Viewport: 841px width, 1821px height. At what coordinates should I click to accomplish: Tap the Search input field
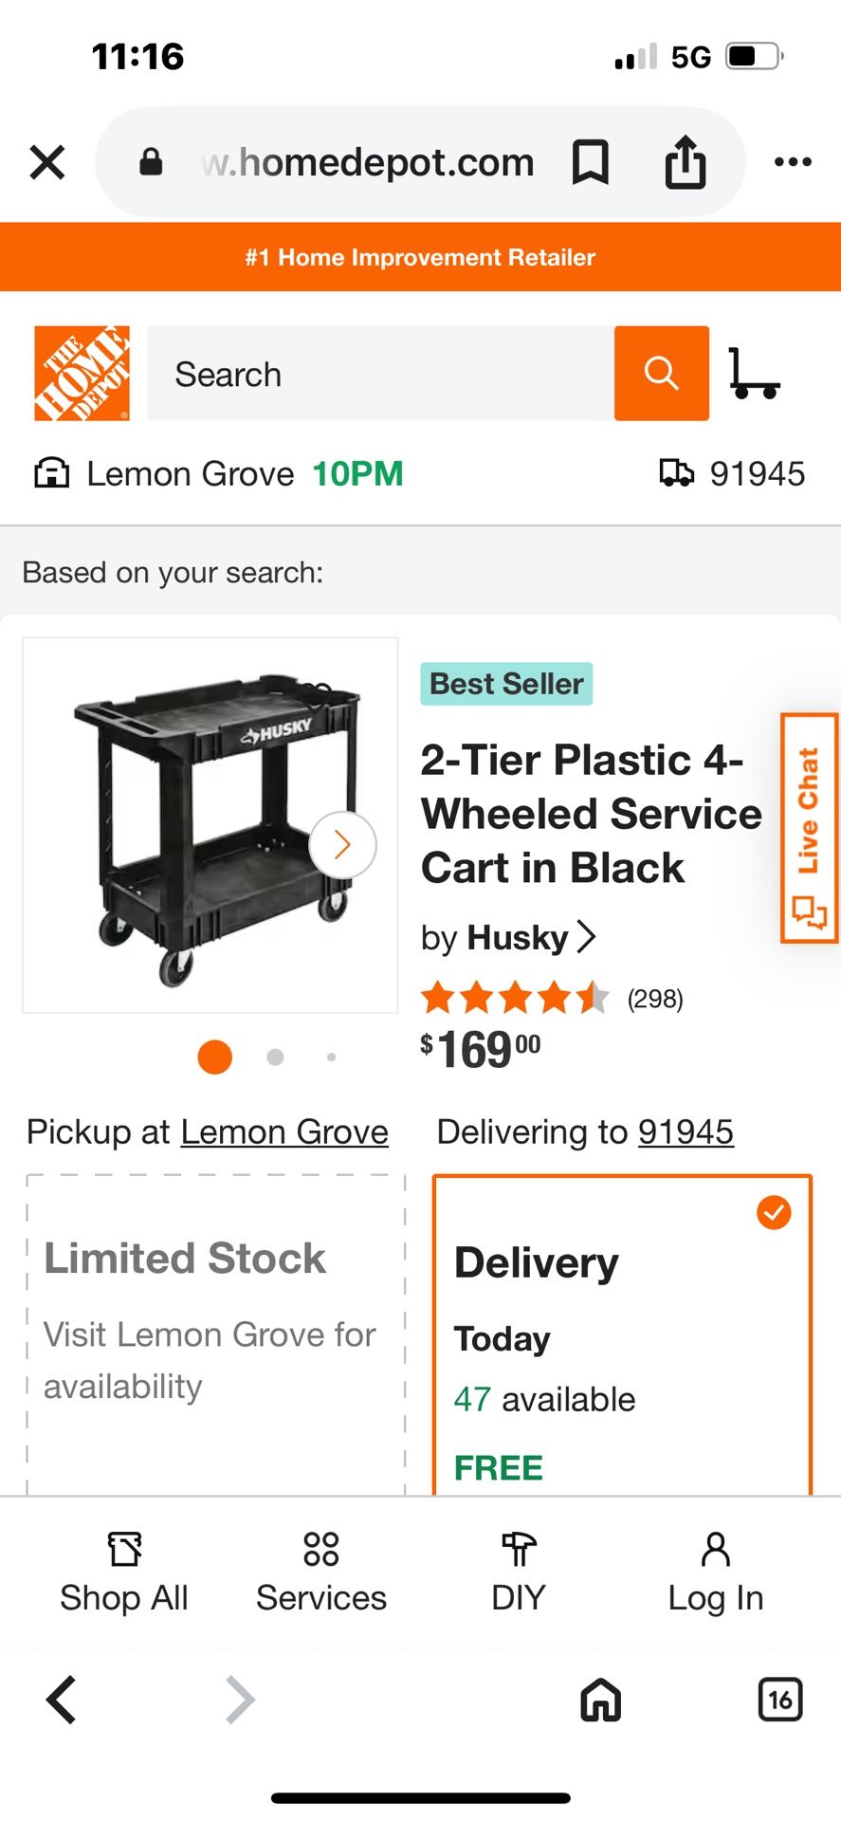(379, 374)
